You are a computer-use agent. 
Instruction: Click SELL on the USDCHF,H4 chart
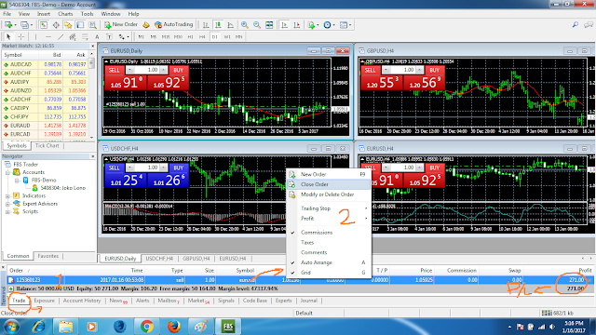(114, 167)
